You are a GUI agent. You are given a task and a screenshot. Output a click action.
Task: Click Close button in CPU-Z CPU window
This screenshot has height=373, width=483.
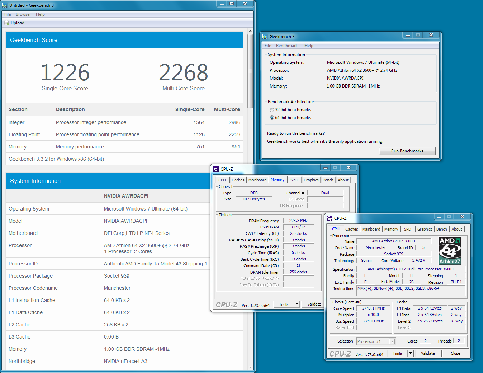tap(455, 353)
